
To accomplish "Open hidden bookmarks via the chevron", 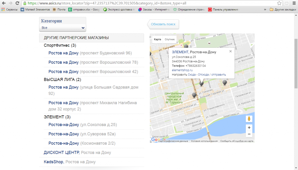I will [x=265, y=9].
